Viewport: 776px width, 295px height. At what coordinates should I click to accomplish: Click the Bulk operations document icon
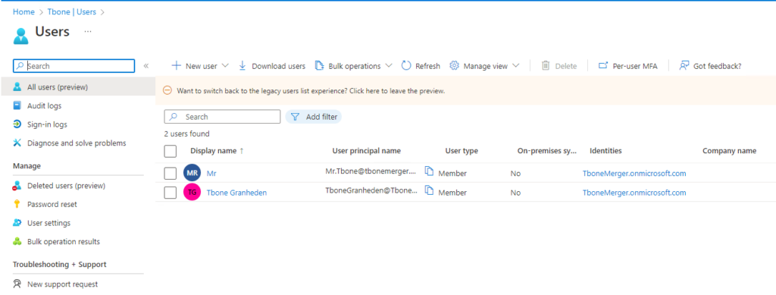(319, 66)
